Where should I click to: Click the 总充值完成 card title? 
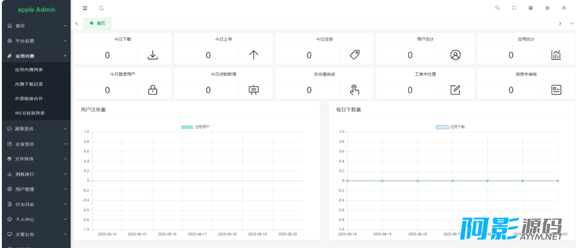pyautogui.click(x=324, y=74)
